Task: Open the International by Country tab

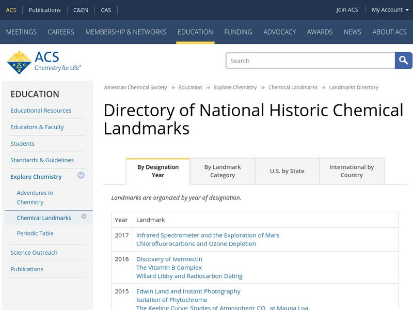Action: (352, 171)
